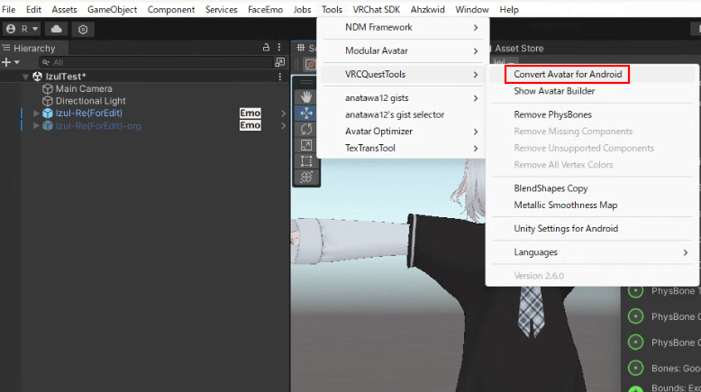The height and width of the screenshot is (392, 701).
Task: Click the plus create object button
Action: [6, 62]
